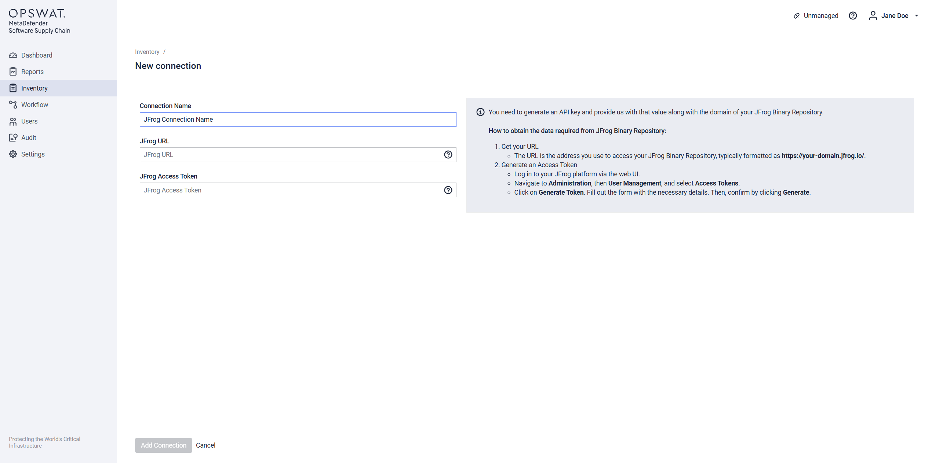Click the 'How to obtain the data required' heading
The height and width of the screenshot is (463, 932).
pyautogui.click(x=577, y=131)
